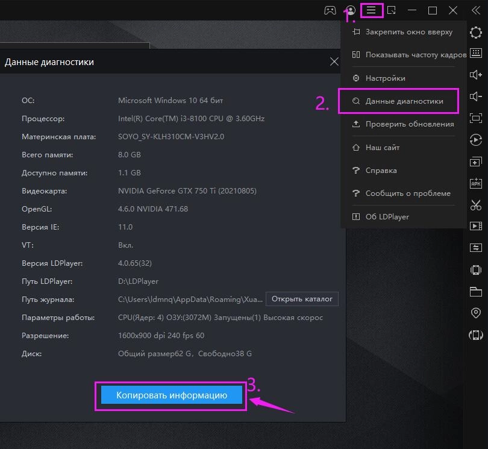488x449 pixels.
Task: Decrease volume using the sidebar speaker-minus icon
Action: (476, 96)
